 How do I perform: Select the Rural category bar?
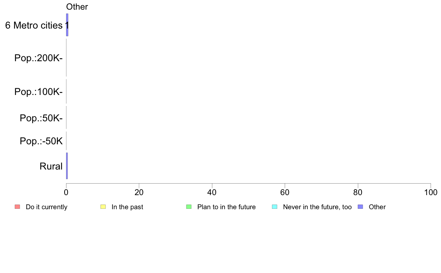(67, 166)
